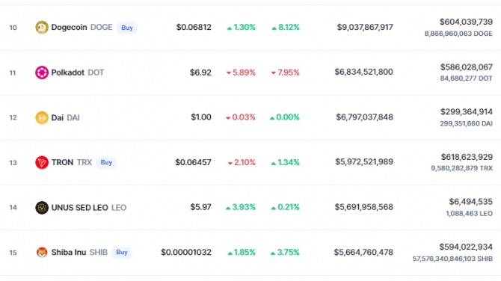Click the TRON red logo icon
Screen dimensions: 501x281
pyautogui.click(x=42, y=162)
